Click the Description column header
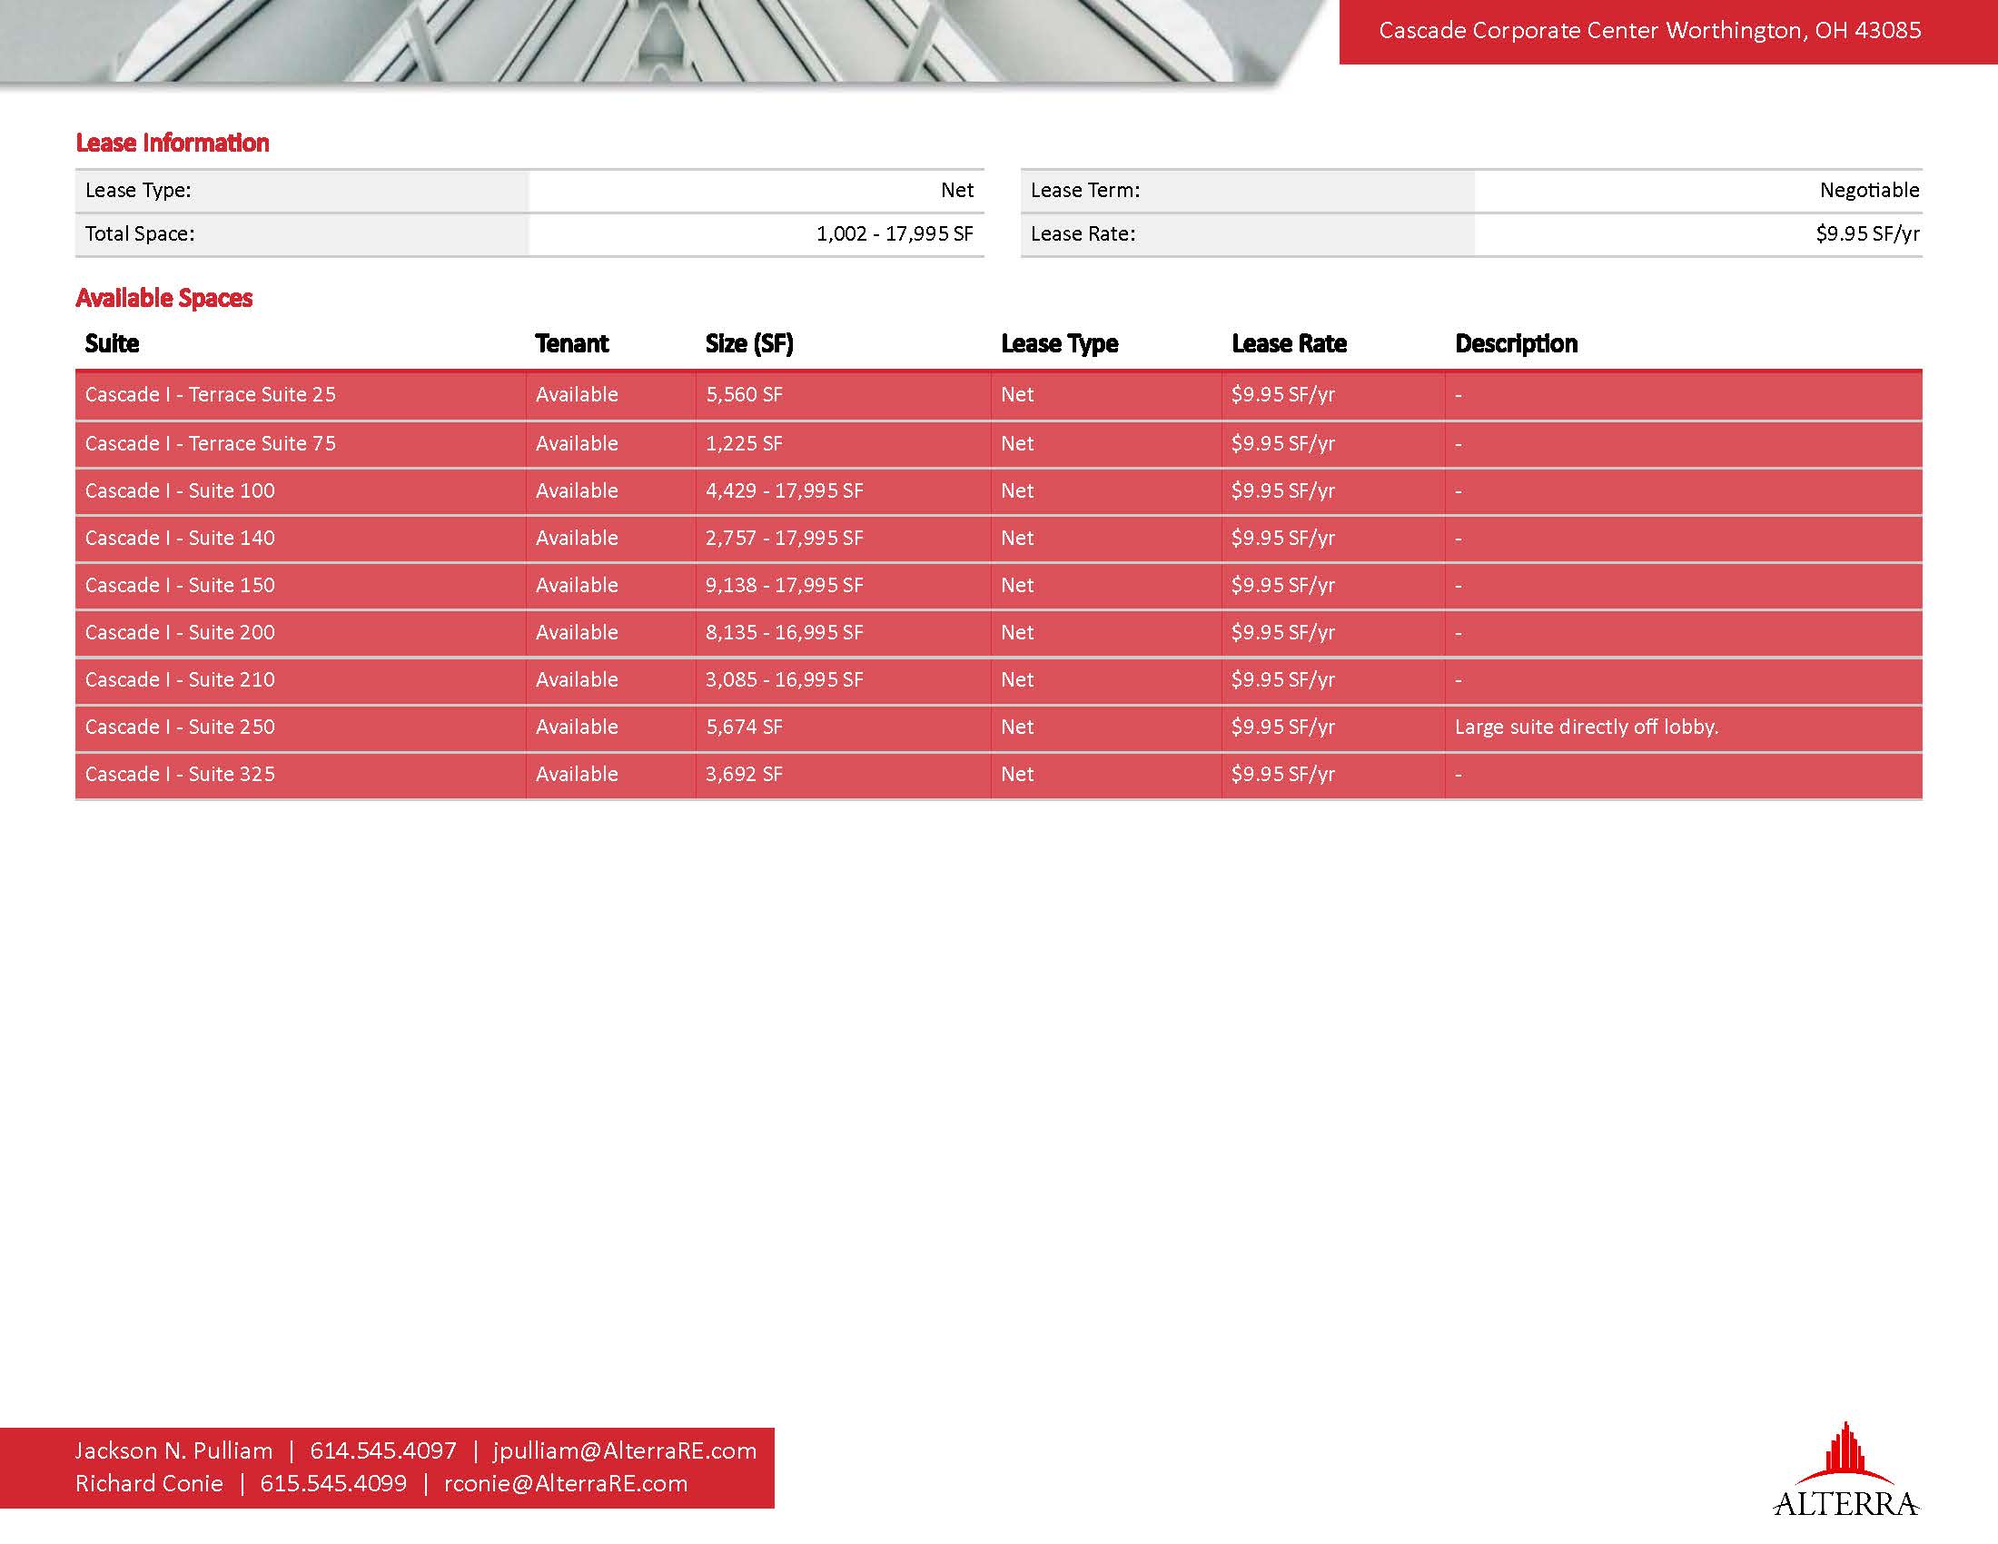1998x1544 pixels. (x=1516, y=344)
